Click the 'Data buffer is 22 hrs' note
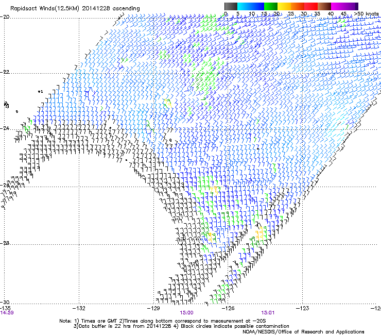The image size is (381, 335). (181, 326)
